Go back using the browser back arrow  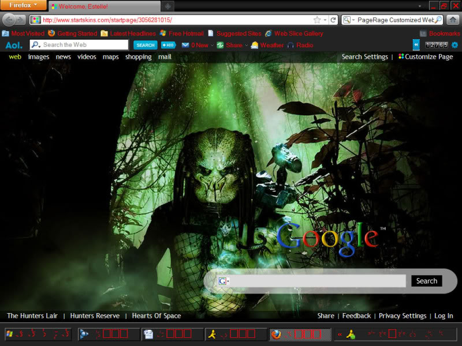[x=9, y=20]
